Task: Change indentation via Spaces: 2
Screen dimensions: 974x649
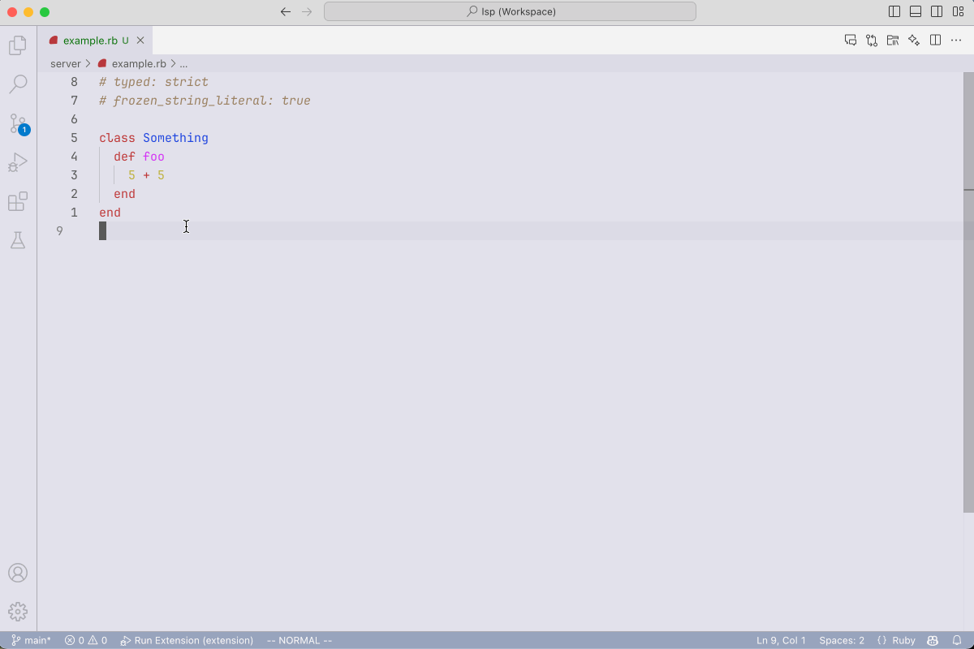Action: 842,640
